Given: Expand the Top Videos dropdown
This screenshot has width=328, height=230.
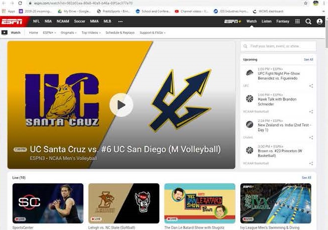Looking at the screenshot, I should point(91,32).
